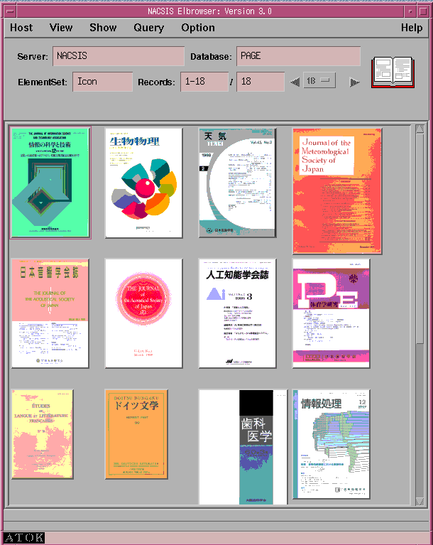Click the open book icon
The width and height of the screenshot is (433, 545).
(x=393, y=72)
